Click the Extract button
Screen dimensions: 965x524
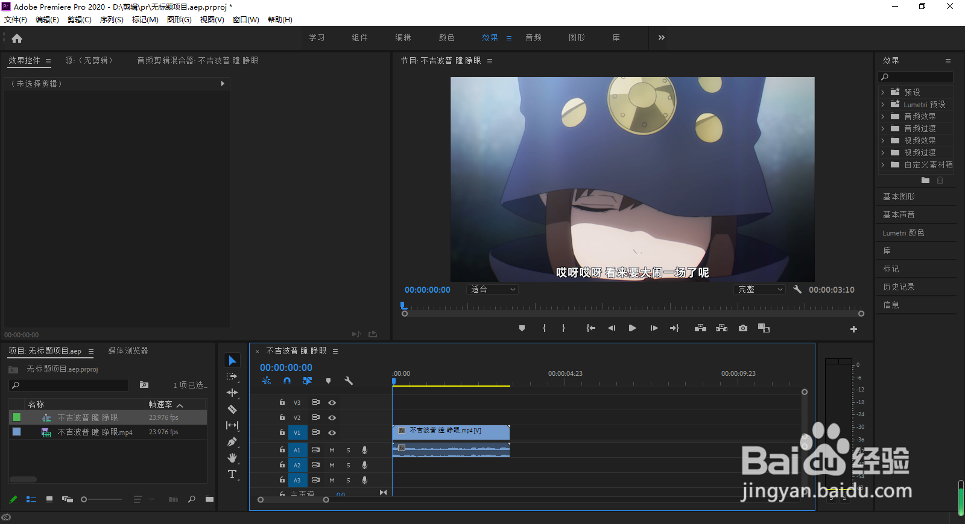721,328
